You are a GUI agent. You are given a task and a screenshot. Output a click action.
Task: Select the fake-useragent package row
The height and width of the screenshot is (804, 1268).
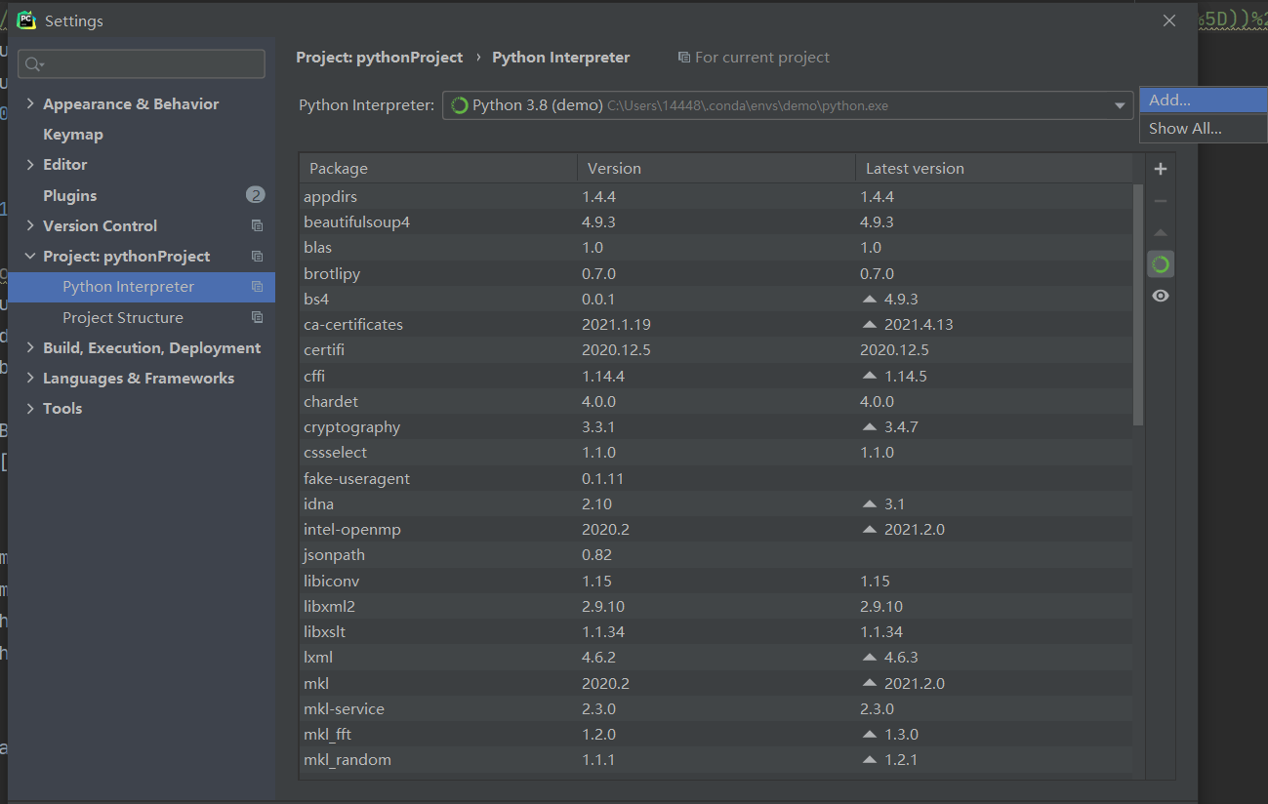(x=716, y=478)
